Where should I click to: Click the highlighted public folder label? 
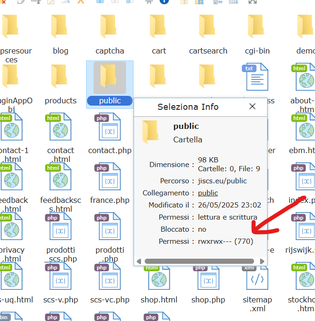[110, 100]
